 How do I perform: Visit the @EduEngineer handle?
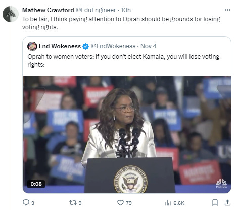click(x=96, y=10)
